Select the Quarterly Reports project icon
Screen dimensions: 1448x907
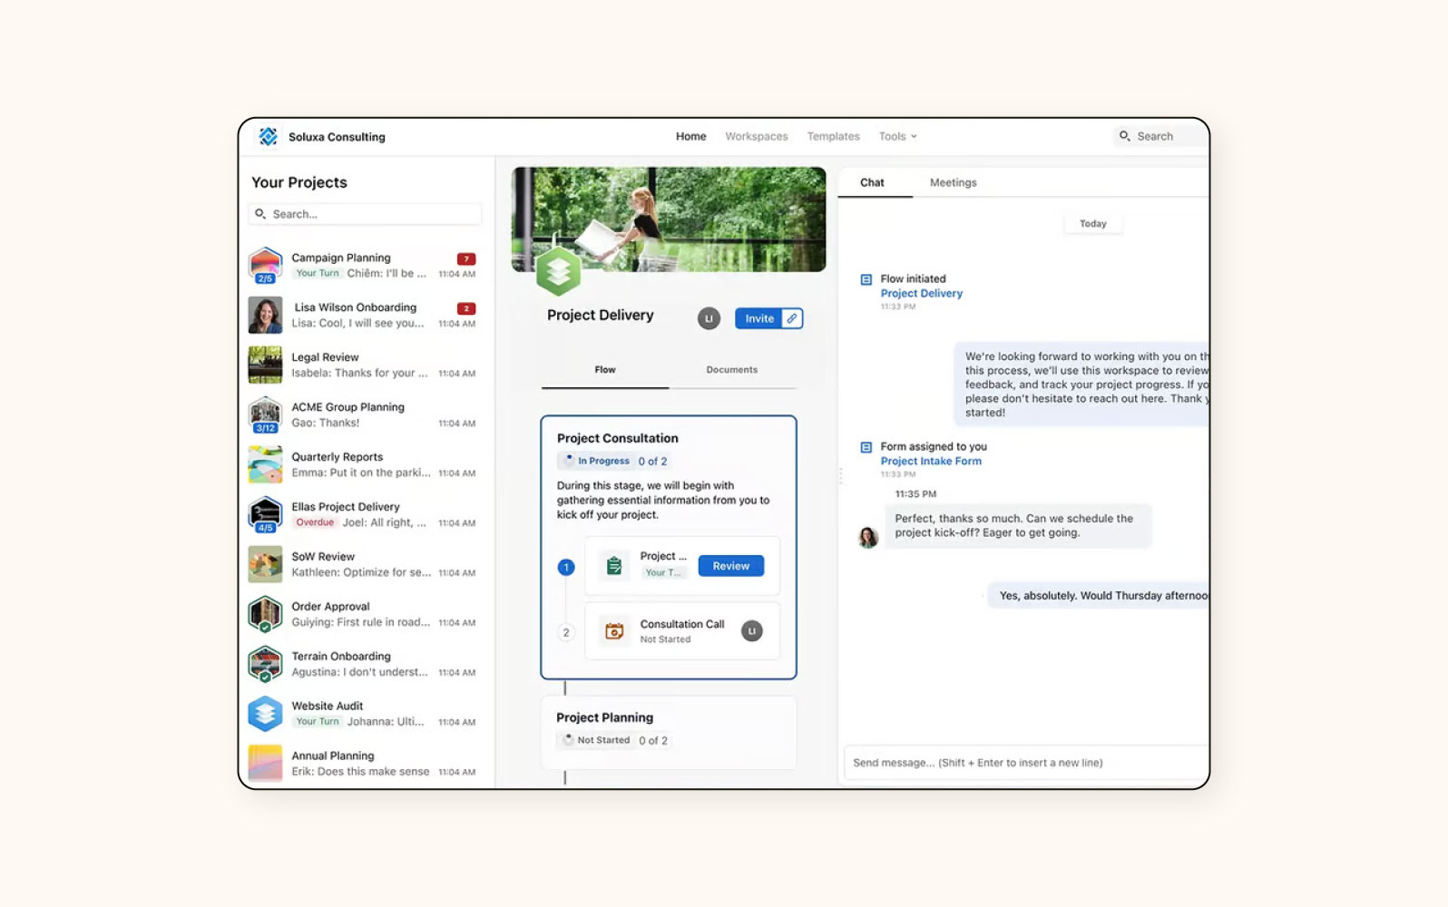(265, 464)
